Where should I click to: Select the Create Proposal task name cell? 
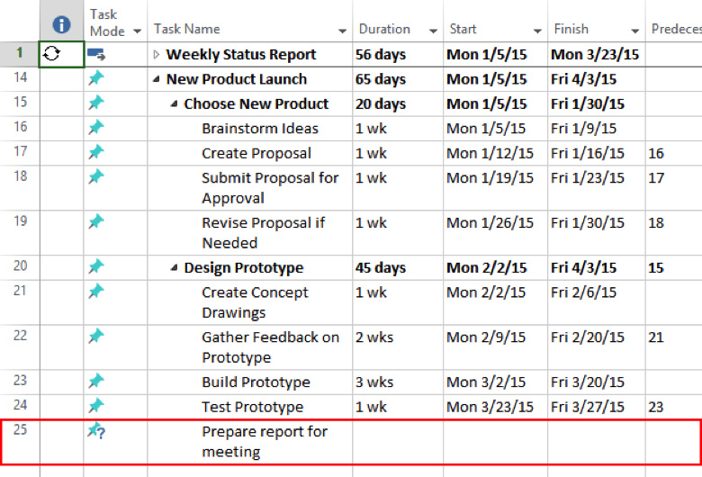pos(256,153)
